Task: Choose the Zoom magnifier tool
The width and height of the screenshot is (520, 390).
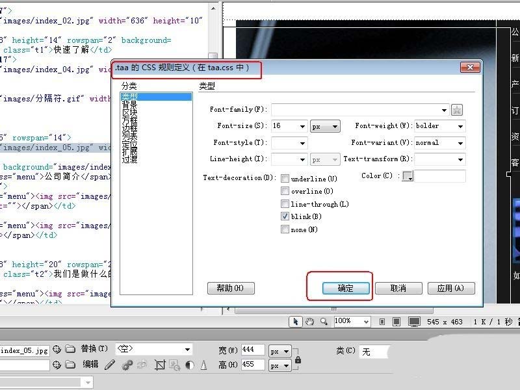Action: [x=324, y=322]
